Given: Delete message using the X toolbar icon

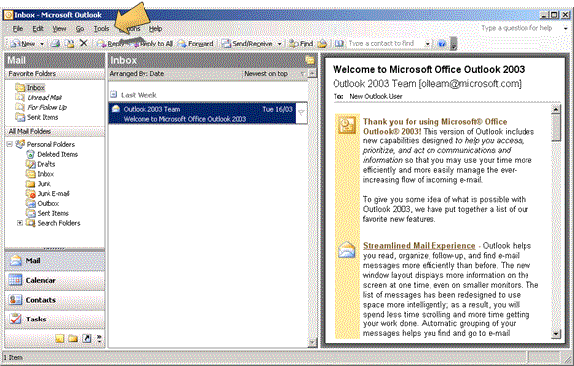Looking at the screenshot, I should [x=84, y=44].
